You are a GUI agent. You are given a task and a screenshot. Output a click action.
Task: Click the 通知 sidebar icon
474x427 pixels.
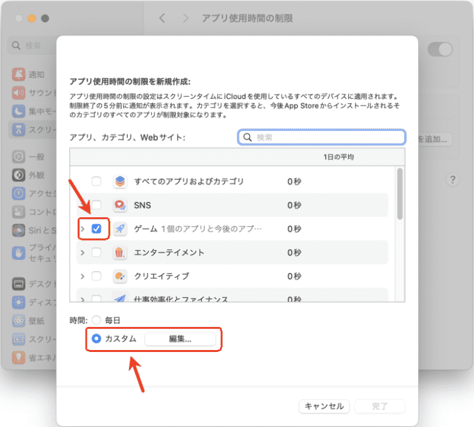click(18, 74)
